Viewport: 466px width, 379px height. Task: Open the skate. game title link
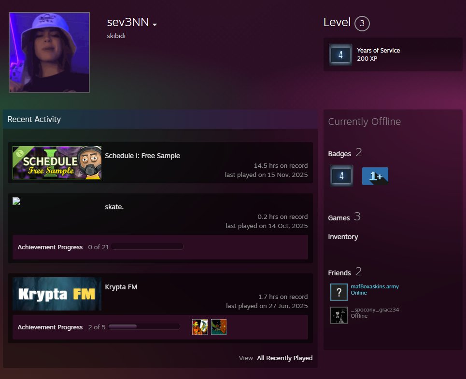pyautogui.click(x=114, y=207)
